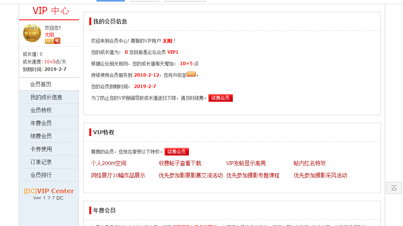Click the VIP2 upgrade badge icon
Image resolution: width=403 pixels, height=226 pixels.
(x=191, y=74)
